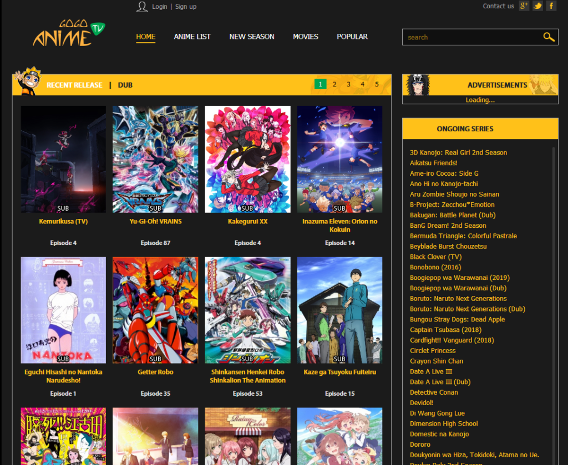Open the Yu-Gi-Oh! VRAINS poster thumbnail
The height and width of the screenshot is (465, 568).
click(x=155, y=159)
